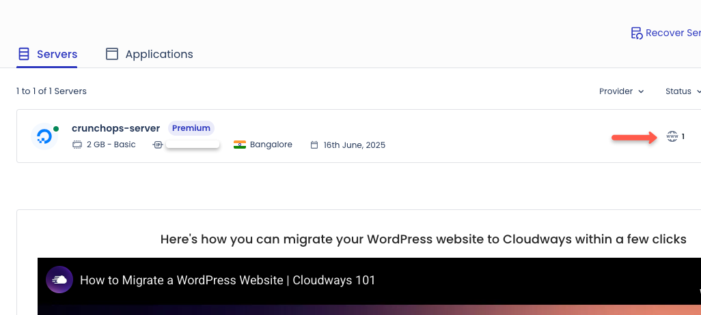701x315 pixels.
Task: Click the Premium badge
Action: pos(191,128)
